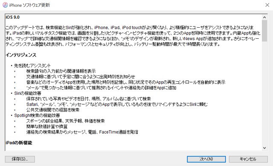Click the iOS 9.0 heading text
Viewport: 273px width, 166px height.
click(12, 17)
